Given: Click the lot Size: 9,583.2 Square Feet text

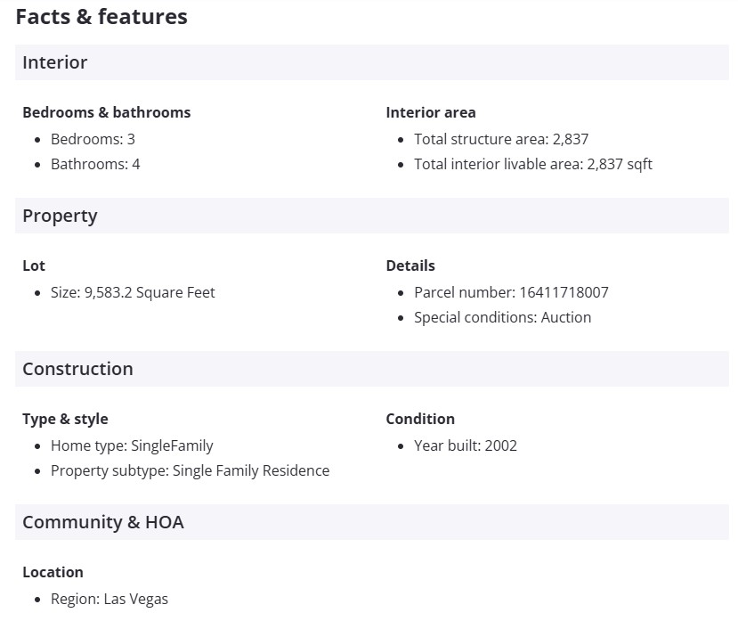Looking at the screenshot, I should click(133, 292).
